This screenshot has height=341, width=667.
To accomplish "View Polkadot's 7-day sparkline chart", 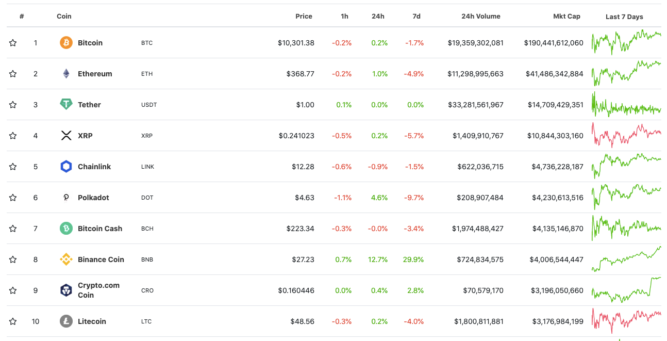I will tap(626, 197).
